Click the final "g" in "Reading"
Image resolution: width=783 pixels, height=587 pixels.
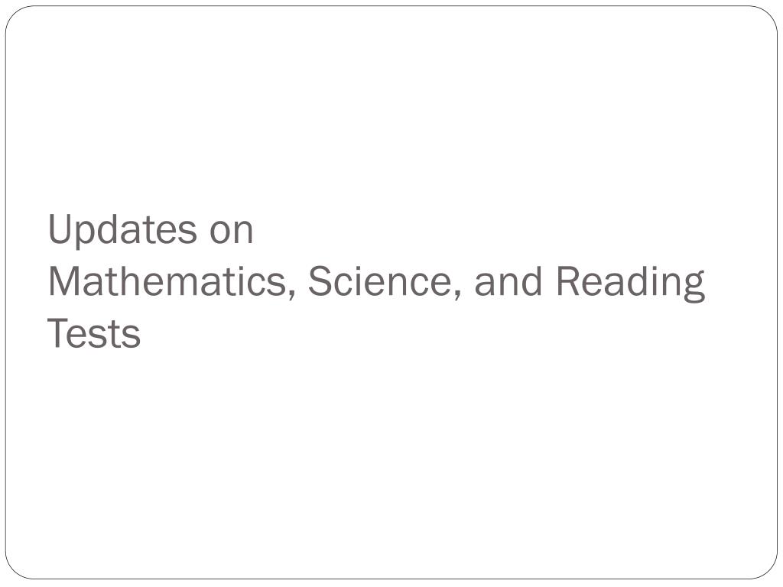point(693,287)
